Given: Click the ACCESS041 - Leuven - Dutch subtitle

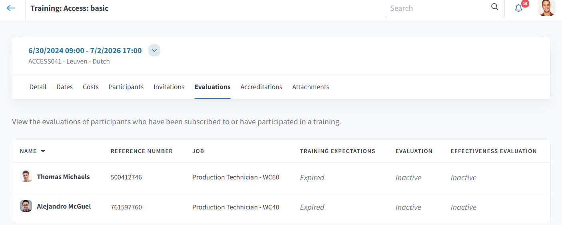Looking at the screenshot, I should (x=69, y=62).
